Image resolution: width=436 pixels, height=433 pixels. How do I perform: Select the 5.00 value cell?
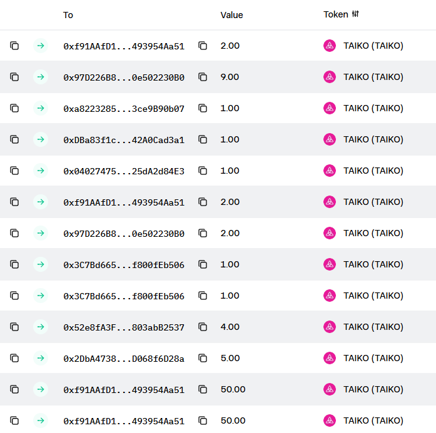(230, 358)
